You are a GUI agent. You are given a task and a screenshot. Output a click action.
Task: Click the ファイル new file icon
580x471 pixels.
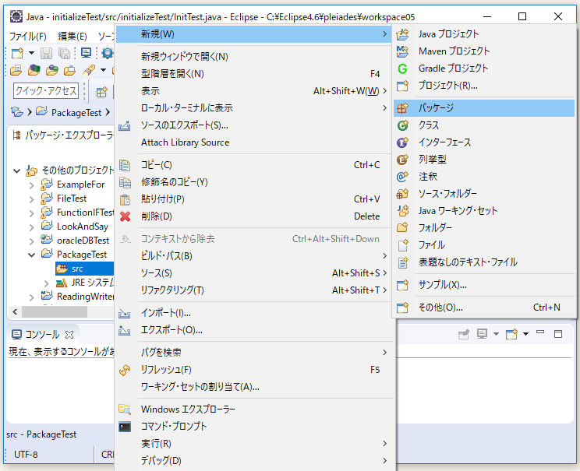tap(402, 245)
